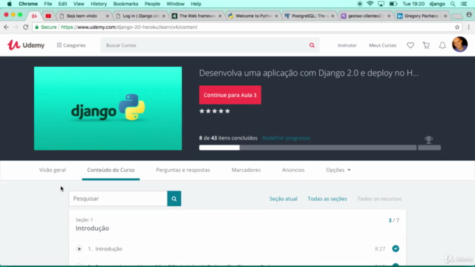Viewport: 475px width, 267px height.
Task: Click the trophy completion icon
Action: 428,139
